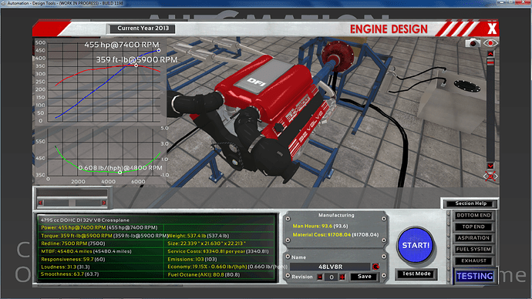
Task: Click the blue START! button
Action: [416, 245]
